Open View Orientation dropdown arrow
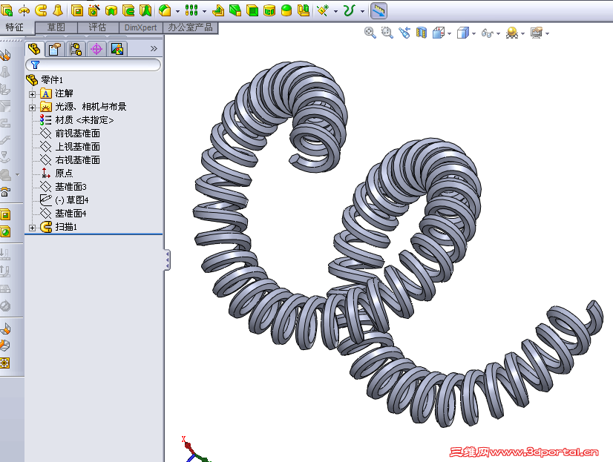Image resolution: width=613 pixels, height=462 pixels. (449, 33)
